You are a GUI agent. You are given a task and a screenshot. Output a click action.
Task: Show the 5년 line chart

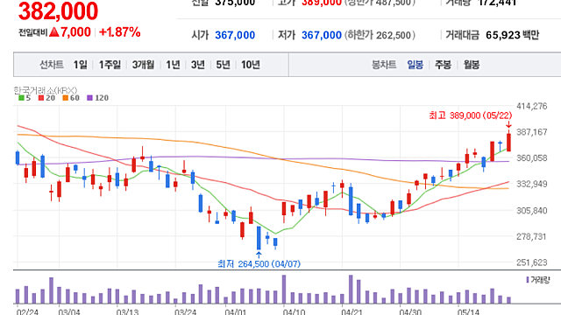coord(223,65)
